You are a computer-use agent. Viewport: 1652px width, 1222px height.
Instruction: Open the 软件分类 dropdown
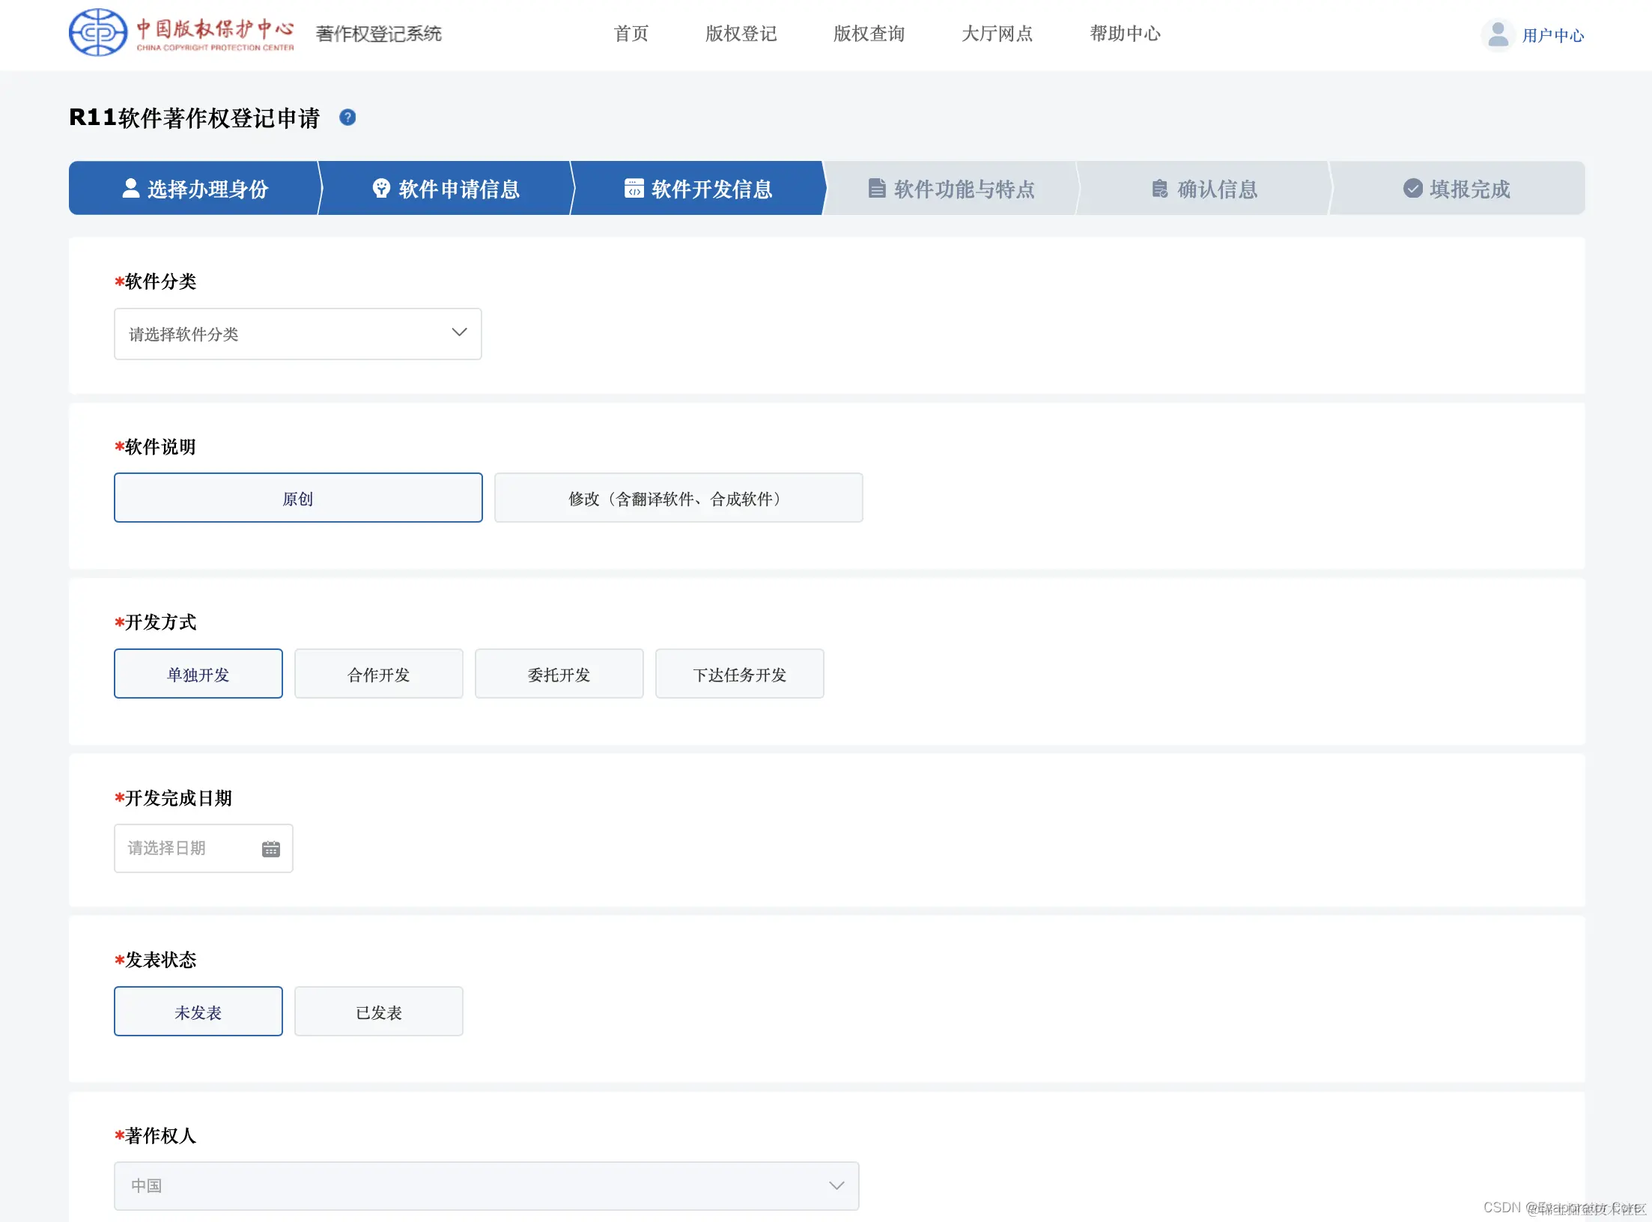pos(297,333)
